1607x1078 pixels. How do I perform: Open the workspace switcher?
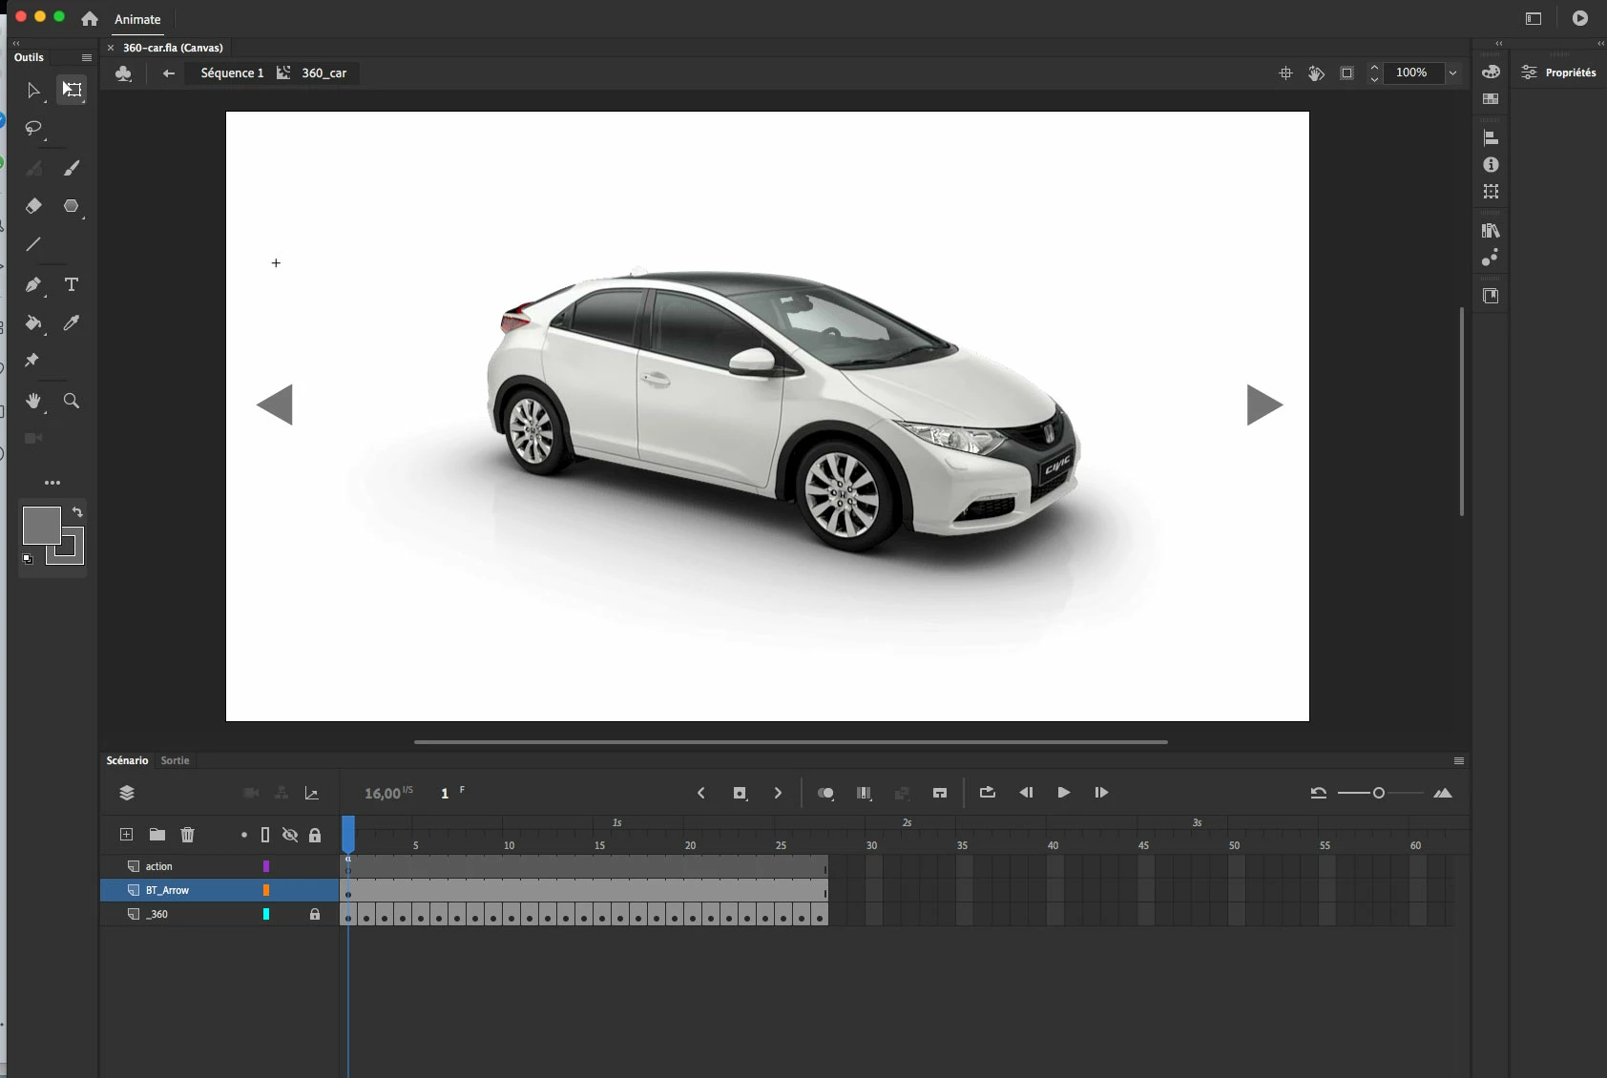1534,18
